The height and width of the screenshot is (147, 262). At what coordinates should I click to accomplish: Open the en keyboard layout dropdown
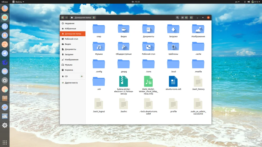pos(237,2)
